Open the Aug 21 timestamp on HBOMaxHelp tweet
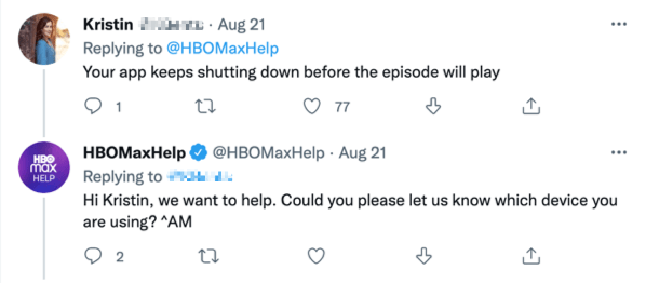Image resolution: width=646 pixels, height=283 pixels. 362,153
